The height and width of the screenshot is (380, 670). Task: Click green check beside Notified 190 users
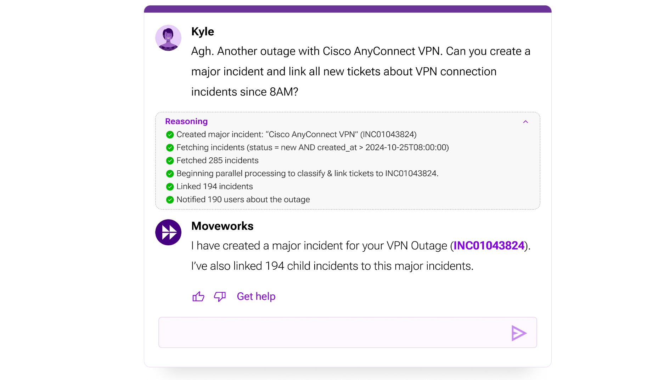(170, 200)
